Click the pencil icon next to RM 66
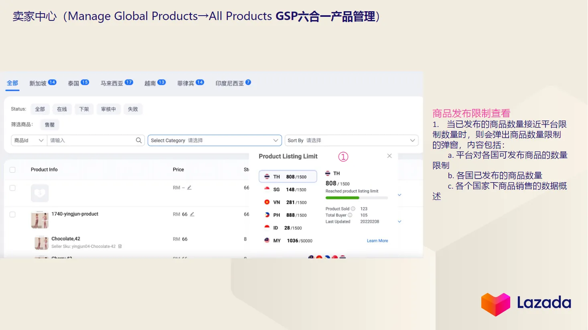This screenshot has width=588, height=330. [x=192, y=214]
